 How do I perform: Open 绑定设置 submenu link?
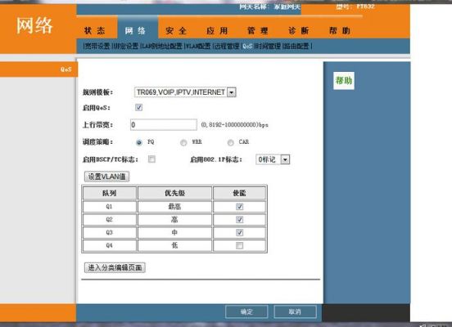tap(126, 46)
